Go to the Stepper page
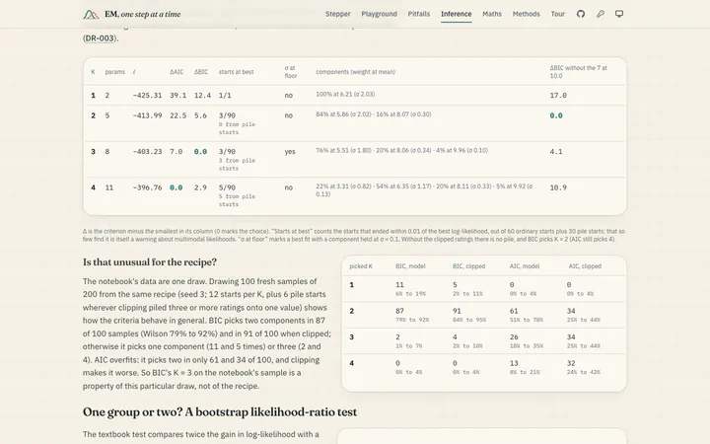The width and height of the screenshot is (710, 444). tap(338, 14)
